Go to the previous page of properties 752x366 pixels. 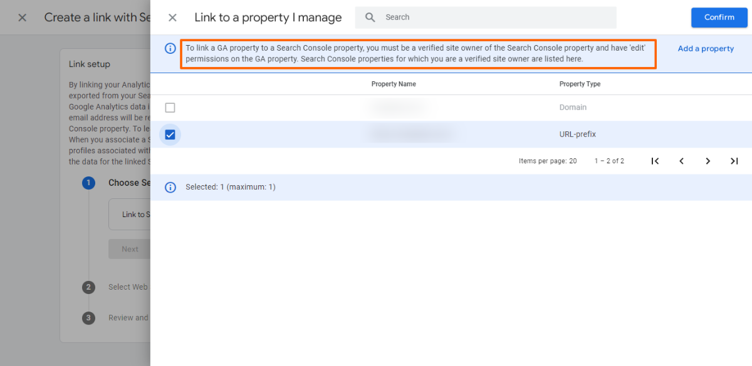pos(681,161)
